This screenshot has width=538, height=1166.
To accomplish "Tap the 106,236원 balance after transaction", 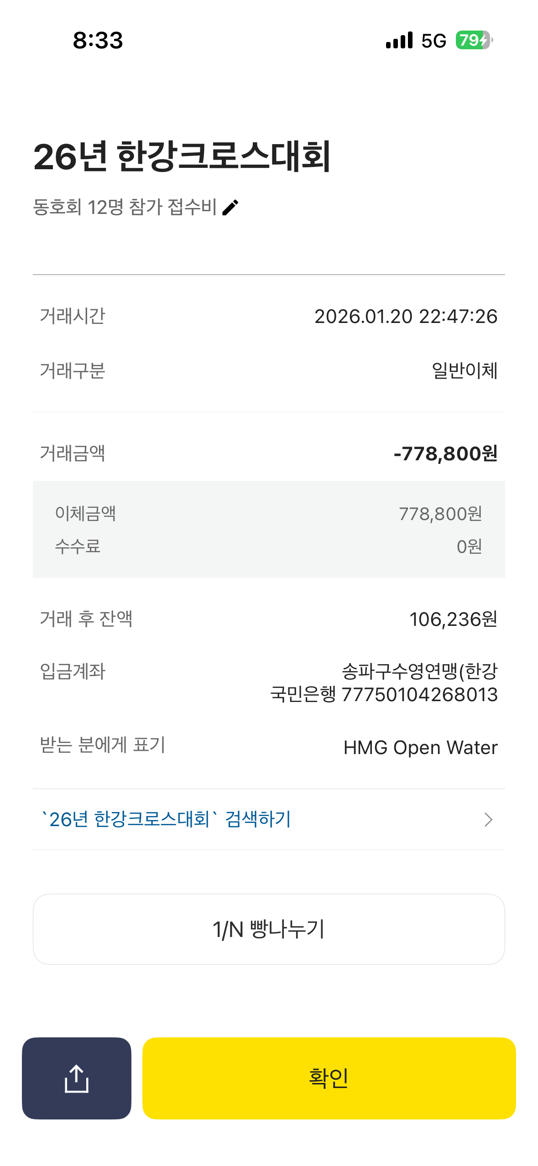I will 453,619.
